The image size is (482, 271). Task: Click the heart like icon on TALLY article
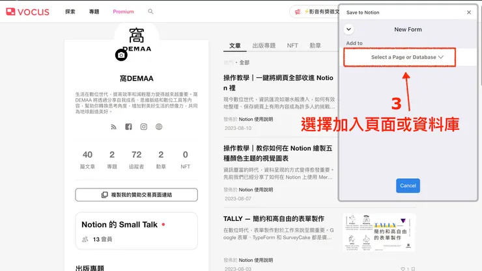pos(403,269)
